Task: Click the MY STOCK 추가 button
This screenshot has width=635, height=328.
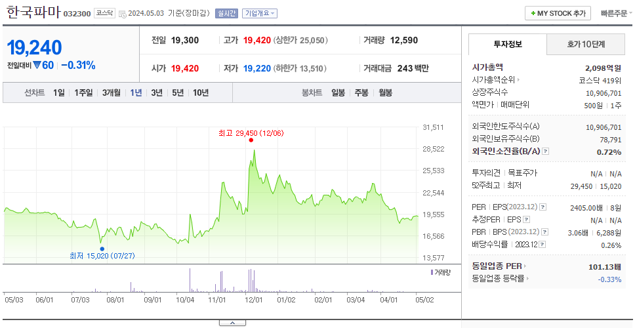Action: pyautogui.click(x=558, y=13)
